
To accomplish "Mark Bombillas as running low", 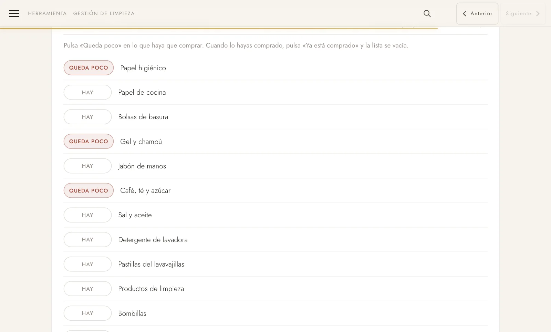I will point(87,313).
